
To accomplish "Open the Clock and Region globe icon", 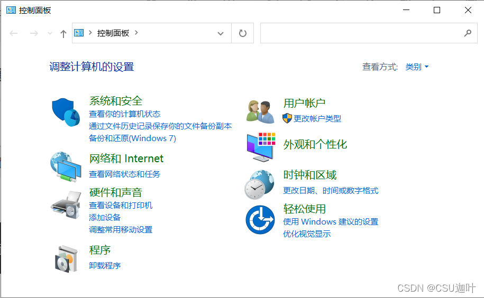I will click(x=259, y=184).
